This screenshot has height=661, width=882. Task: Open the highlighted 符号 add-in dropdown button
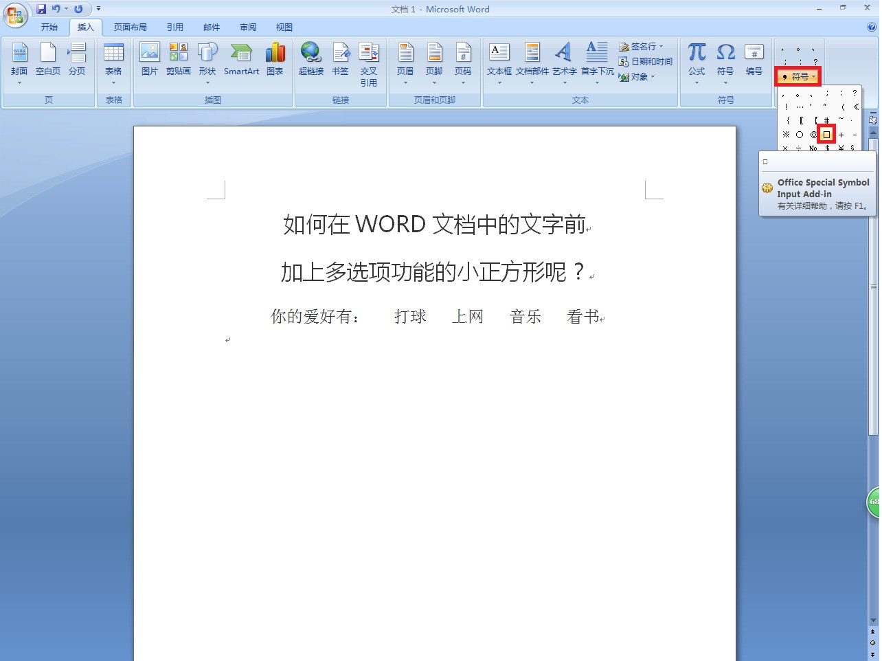point(798,76)
